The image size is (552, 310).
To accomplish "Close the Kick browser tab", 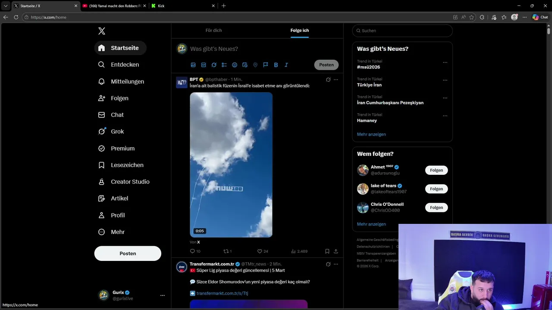I will 213,6.
